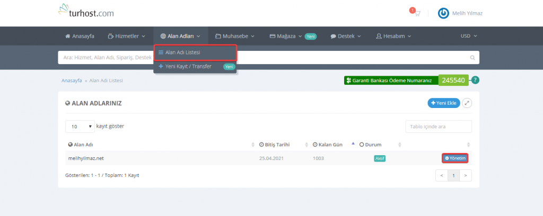
Task: Open the shopping cart icon
Action: (417, 13)
